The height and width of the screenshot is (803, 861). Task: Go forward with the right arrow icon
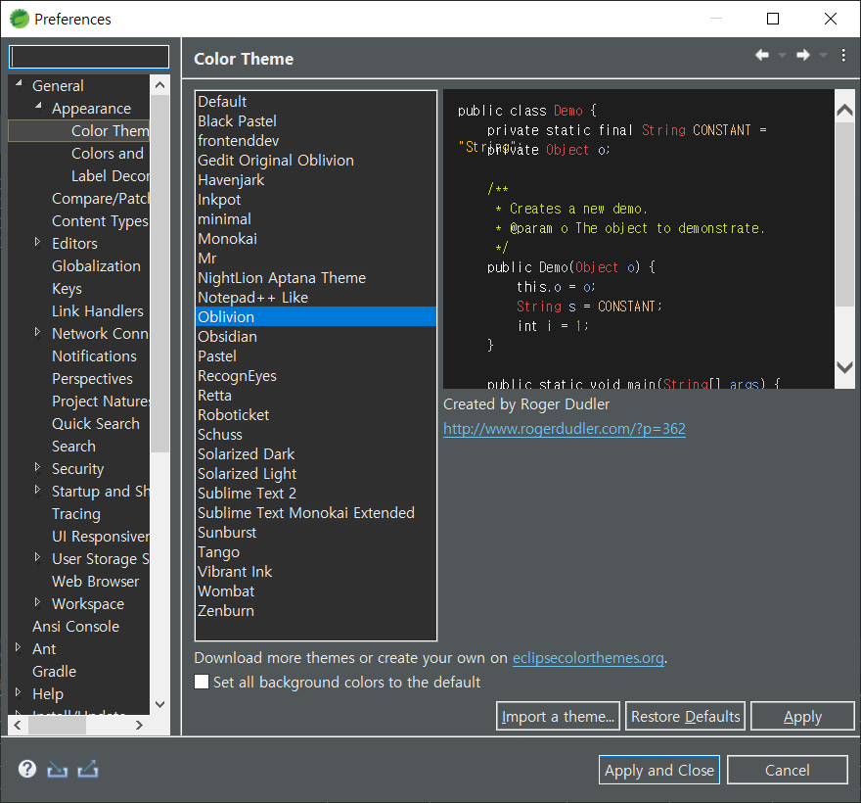click(803, 55)
